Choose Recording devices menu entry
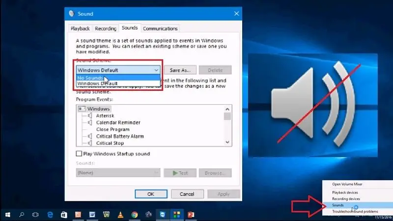The image size is (393, 221). pos(346,199)
